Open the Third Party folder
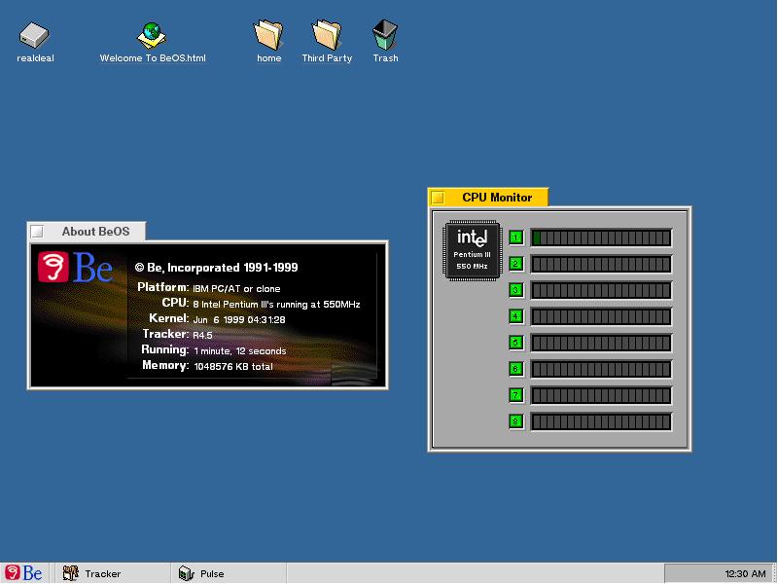Screen dimensions: 778x584 [327, 34]
